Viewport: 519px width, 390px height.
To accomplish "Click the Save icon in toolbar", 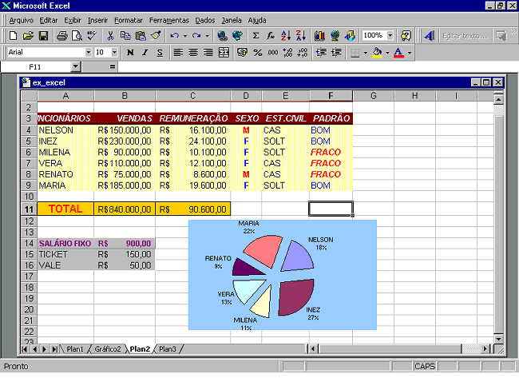I will click(44, 36).
